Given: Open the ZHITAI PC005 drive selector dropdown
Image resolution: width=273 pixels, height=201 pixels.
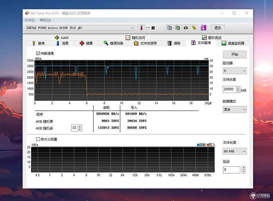Looking at the screenshot, I should 80,28.
